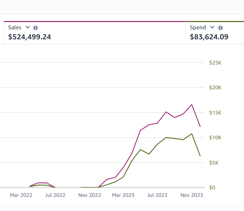Click the $25K y-axis label

tap(215, 63)
